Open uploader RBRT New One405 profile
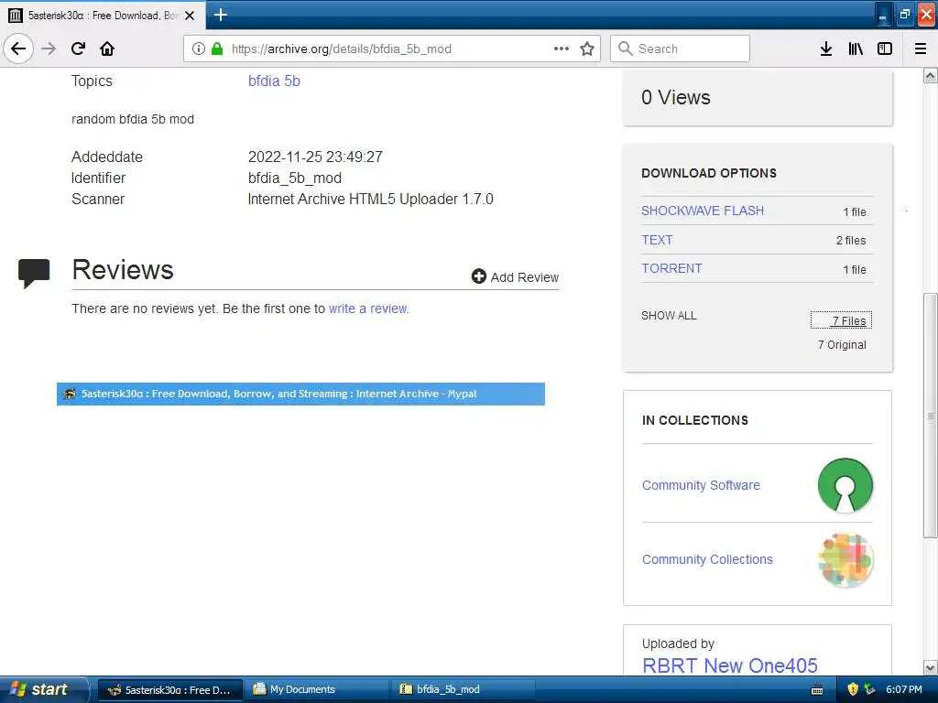Screen dimensions: 938x703 (730, 665)
